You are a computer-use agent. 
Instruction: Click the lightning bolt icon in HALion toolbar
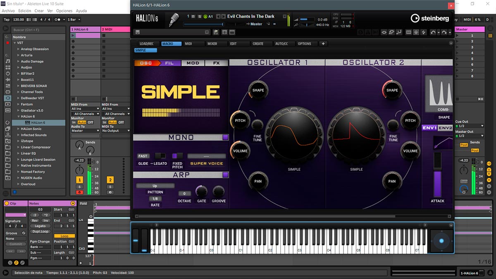pyautogui.click(x=424, y=32)
